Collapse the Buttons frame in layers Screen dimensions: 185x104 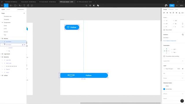point(1,38)
